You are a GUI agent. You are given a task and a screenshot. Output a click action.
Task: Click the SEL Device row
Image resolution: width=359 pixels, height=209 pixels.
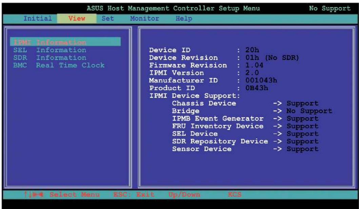click(x=245, y=134)
